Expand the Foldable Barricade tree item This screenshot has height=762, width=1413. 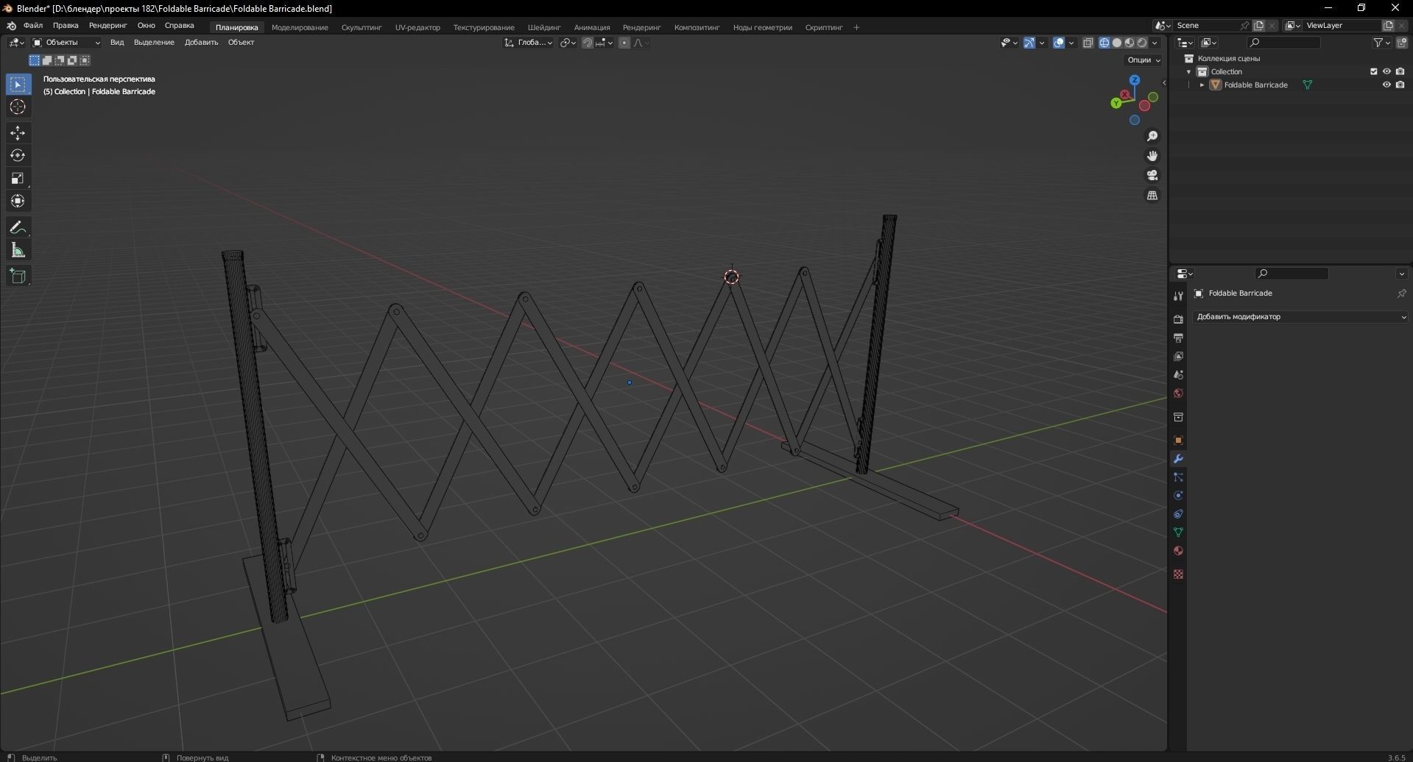(1202, 85)
